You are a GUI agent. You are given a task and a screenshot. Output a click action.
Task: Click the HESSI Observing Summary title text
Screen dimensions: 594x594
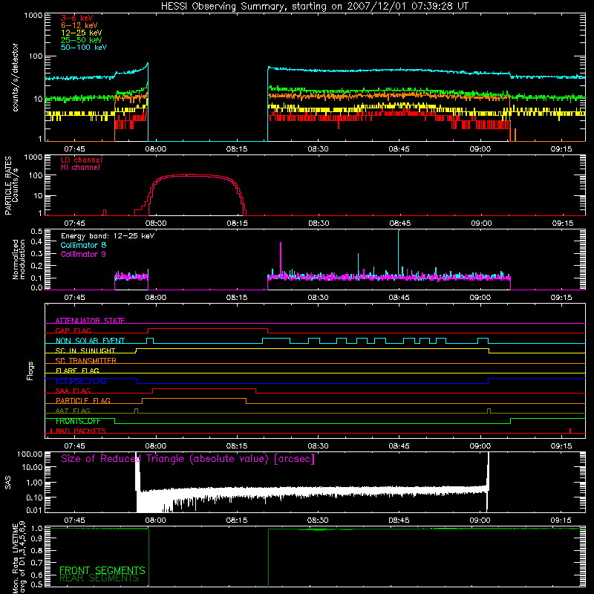(x=314, y=7)
